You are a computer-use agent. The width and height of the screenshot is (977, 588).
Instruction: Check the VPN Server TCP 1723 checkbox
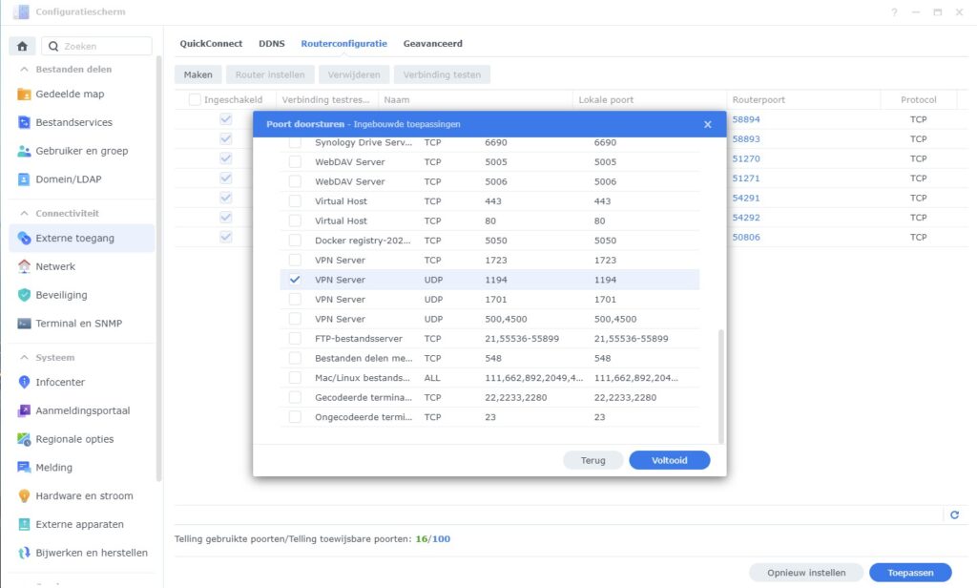click(x=295, y=260)
